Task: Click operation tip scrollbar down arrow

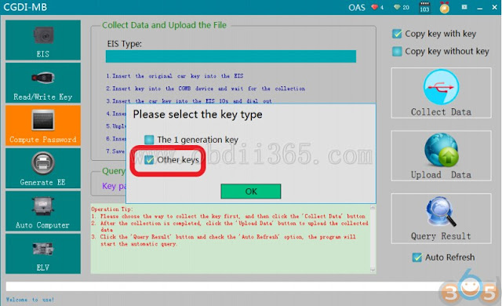Action: (x=373, y=271)
